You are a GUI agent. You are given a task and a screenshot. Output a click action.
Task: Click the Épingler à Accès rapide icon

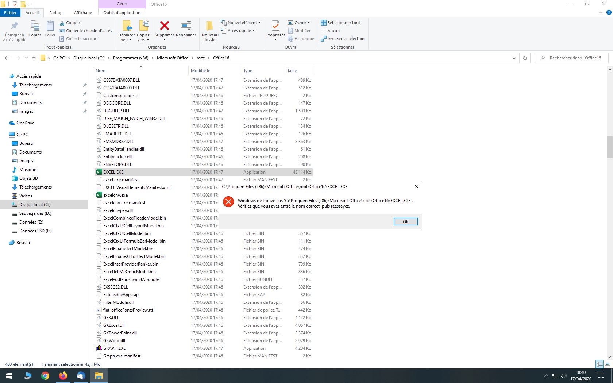point(15,31)
